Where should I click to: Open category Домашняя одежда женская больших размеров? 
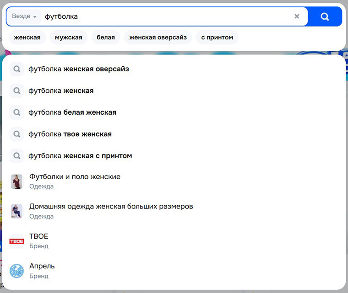pos(174,211)
